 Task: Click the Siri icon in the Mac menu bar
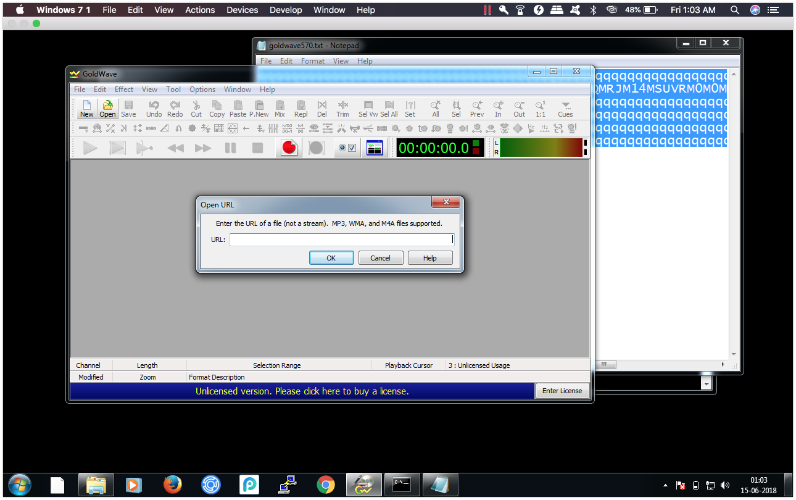[755, 10]
